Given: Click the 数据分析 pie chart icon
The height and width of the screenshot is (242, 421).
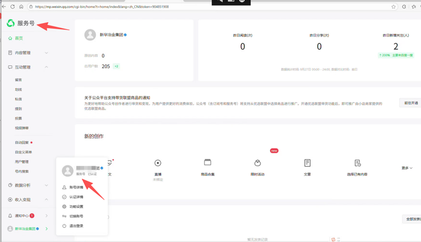Looking at the screenshot, I should click(x=10, y=185).
